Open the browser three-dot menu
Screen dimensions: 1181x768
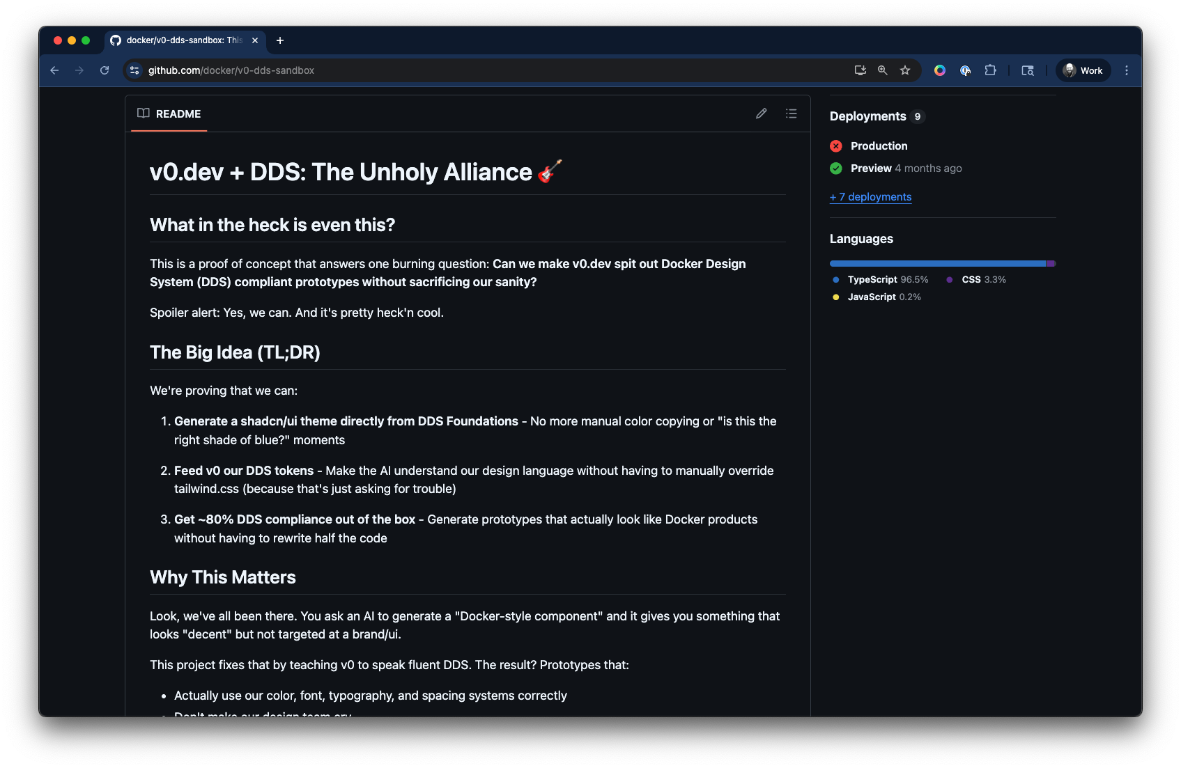(x=1127, y=70)
